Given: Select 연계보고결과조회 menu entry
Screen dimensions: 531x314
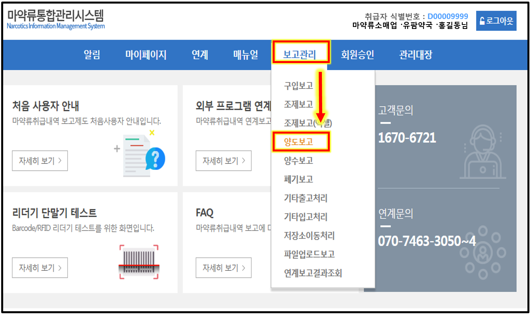Looking at the screenshot, I should pyautogui.click(x=313, y=273).
